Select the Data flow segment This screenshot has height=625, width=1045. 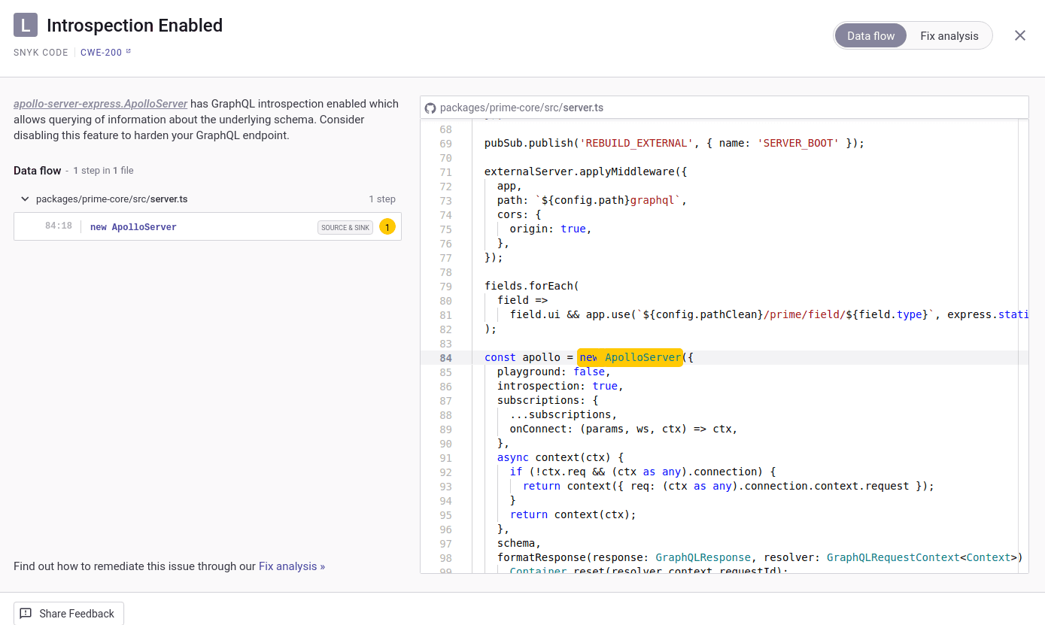click(870, 35)
